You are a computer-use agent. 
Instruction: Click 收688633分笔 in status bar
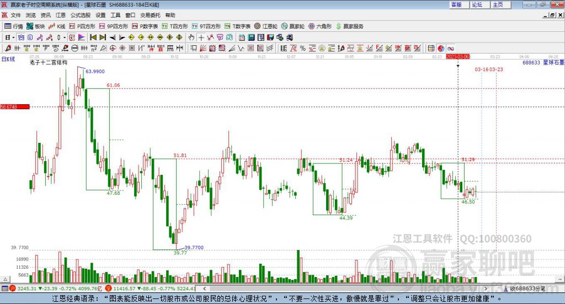(527, 289)
